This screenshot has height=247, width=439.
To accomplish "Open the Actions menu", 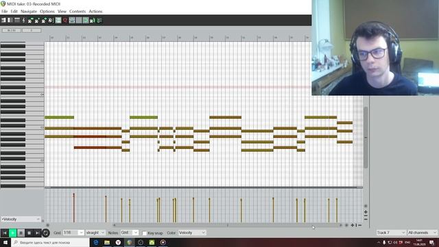I will pyautogui.click(x=95, y=12).
